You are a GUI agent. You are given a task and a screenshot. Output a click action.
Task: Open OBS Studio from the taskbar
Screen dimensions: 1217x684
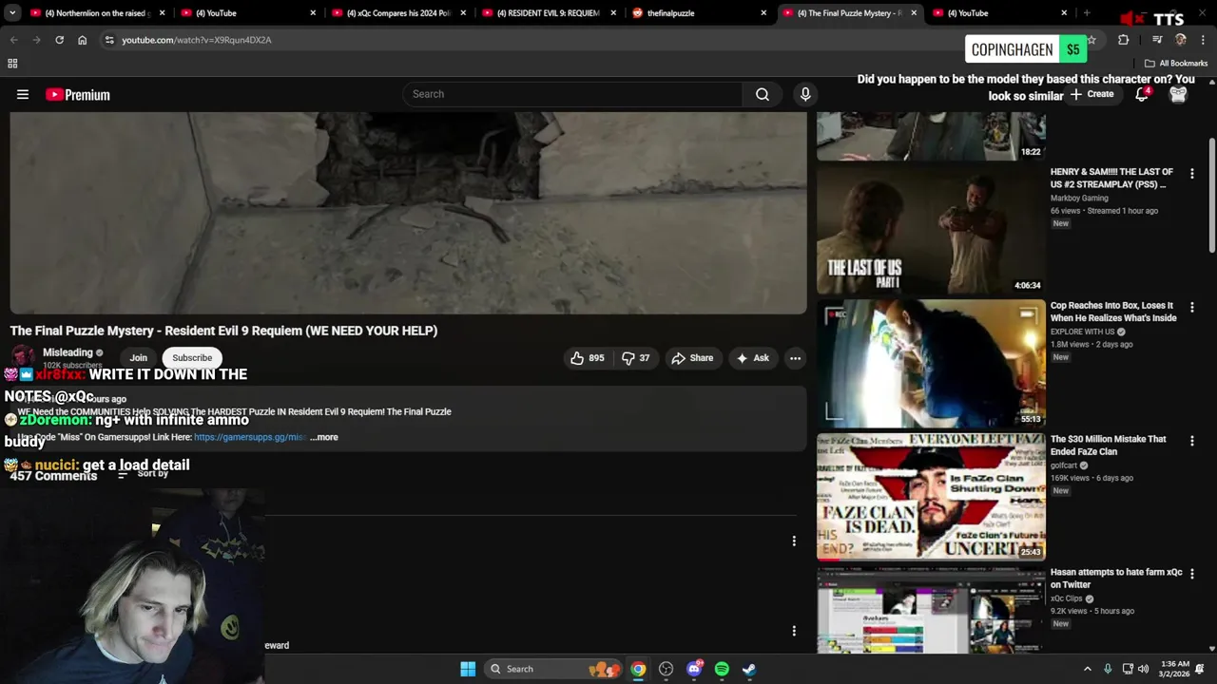[x=666, y=669]
